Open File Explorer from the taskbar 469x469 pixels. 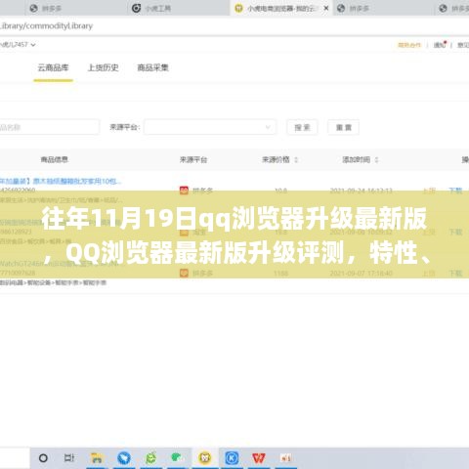97,458
